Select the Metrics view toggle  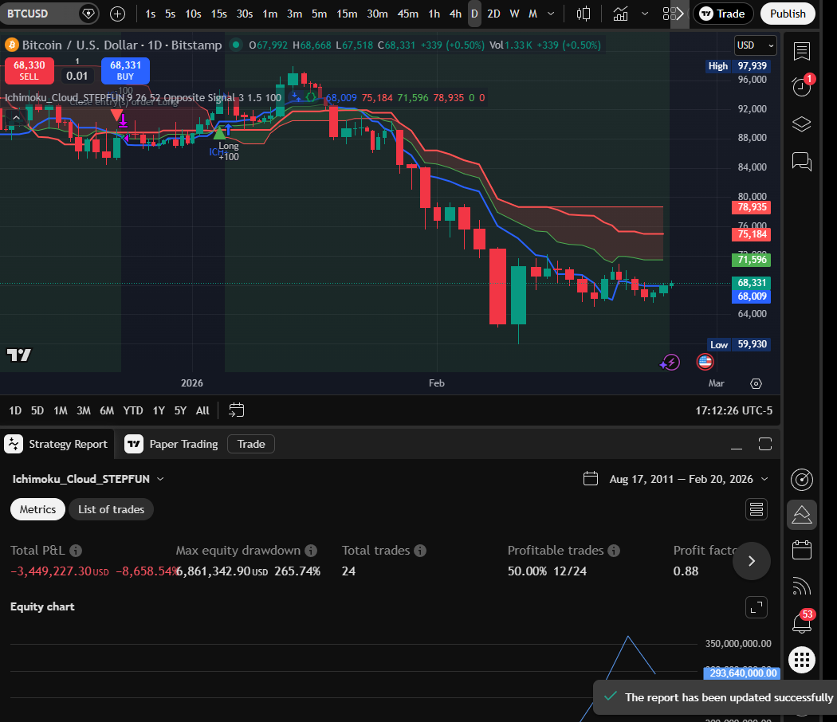pyautogui.click(x=37, y=509)
